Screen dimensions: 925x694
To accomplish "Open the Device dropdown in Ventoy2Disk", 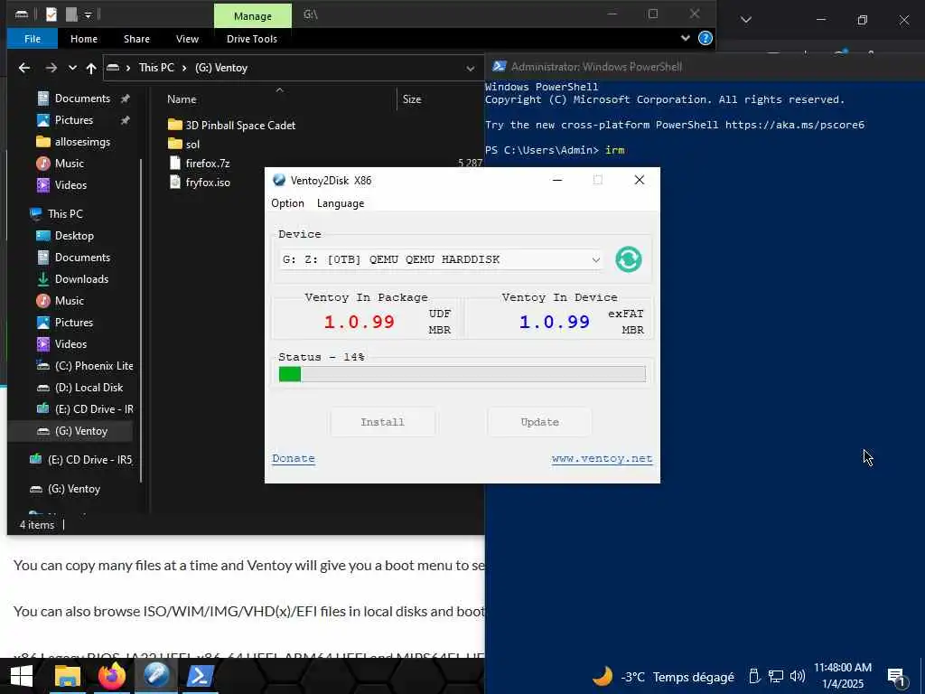I will 441,259.
